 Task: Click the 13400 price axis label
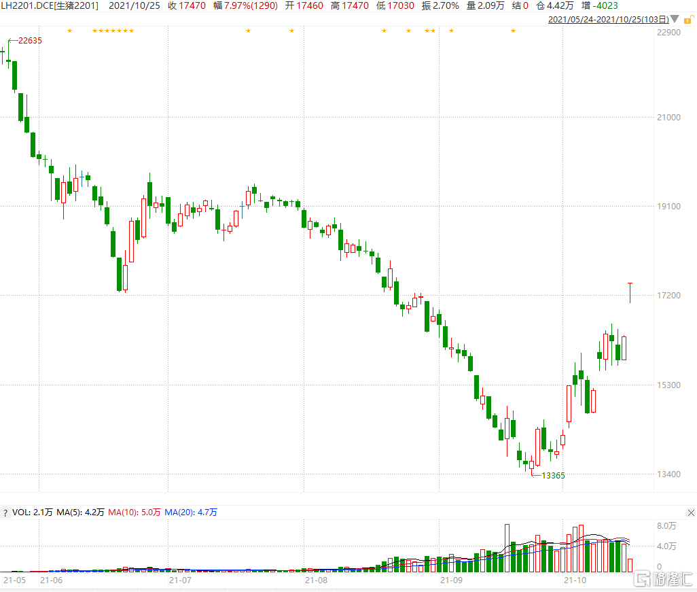click(x=668, y=474)
